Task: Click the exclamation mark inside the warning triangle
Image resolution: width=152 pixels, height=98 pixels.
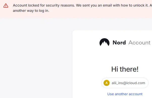Action: point(6,6)
